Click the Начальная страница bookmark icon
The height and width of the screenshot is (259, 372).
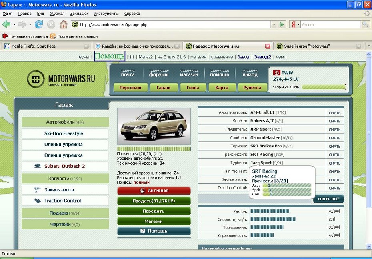pyautogui.click(x=5, y=36)
